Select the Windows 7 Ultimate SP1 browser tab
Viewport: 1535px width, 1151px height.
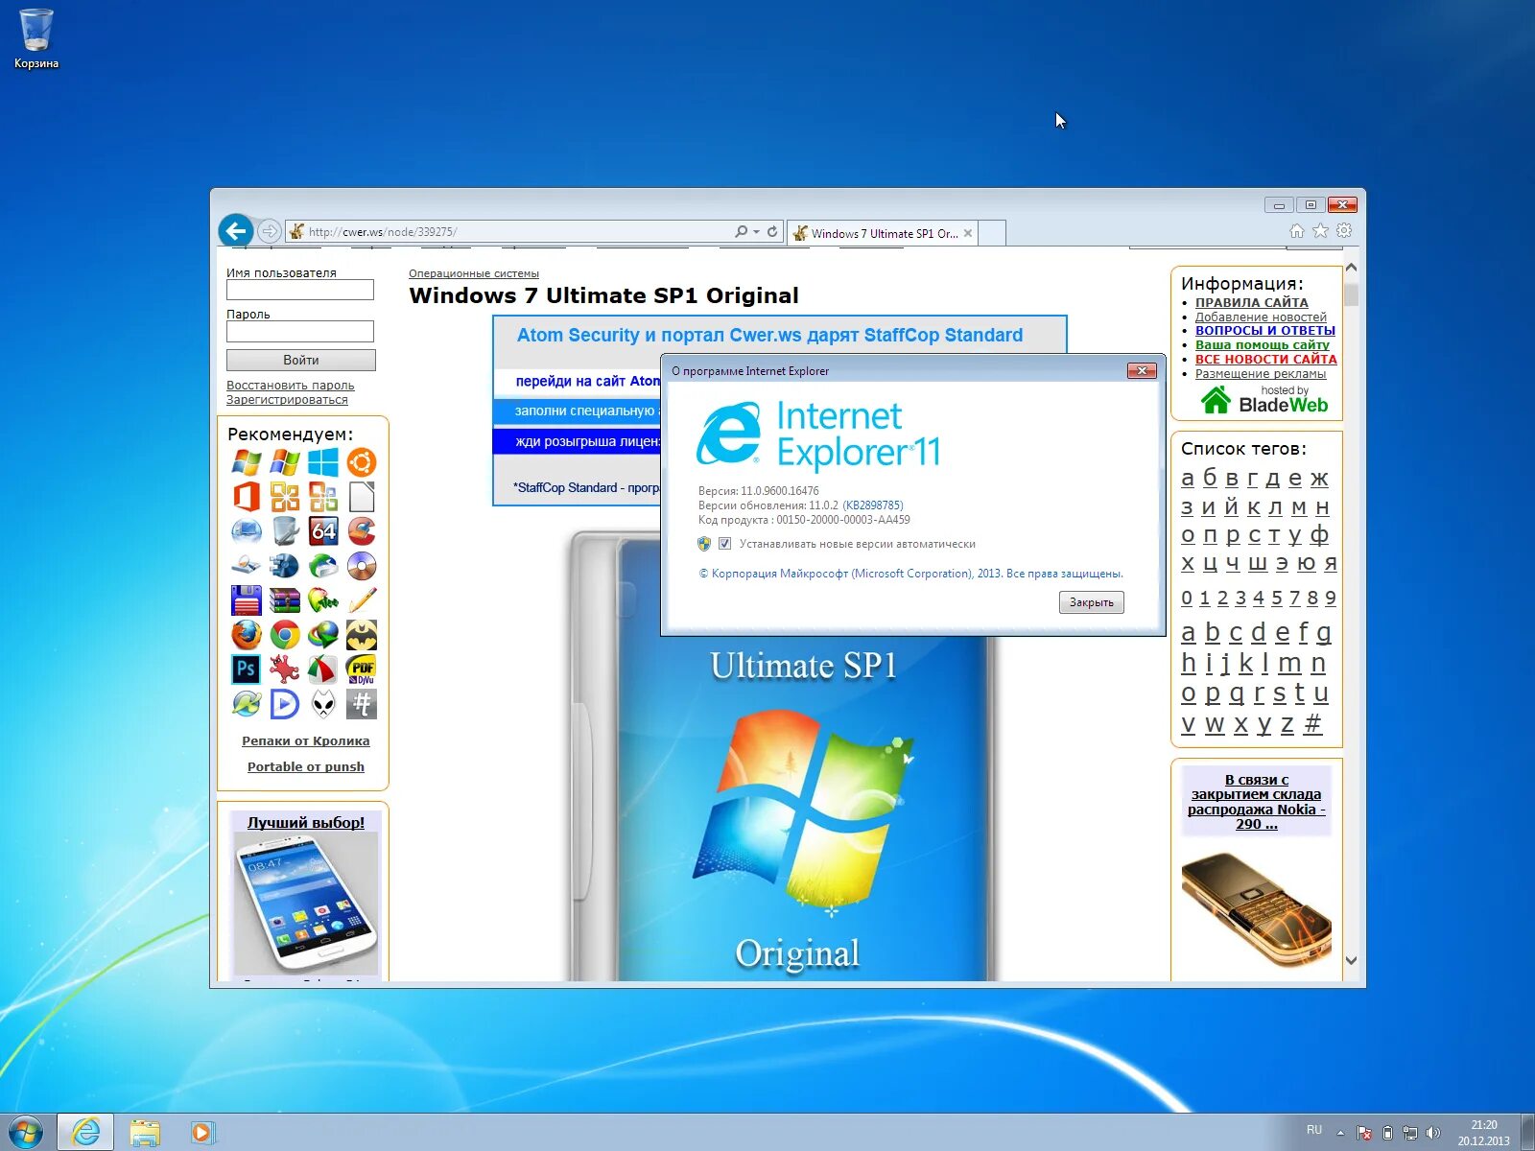tap(878, 232)
